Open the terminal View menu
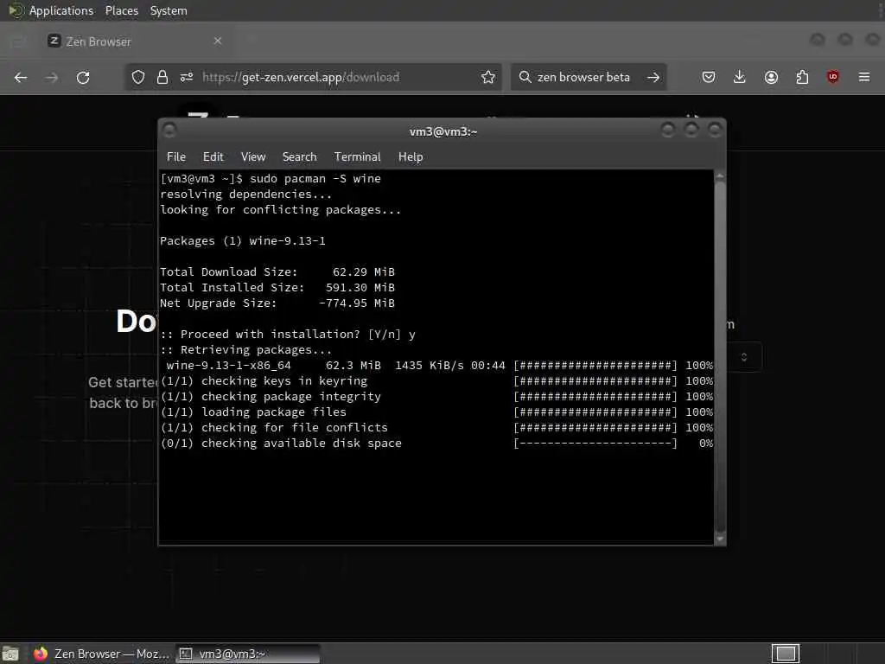This screenshot has width=885, height=664. (253, 157)
